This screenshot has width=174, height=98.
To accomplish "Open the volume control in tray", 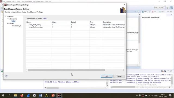I will 152,96.
